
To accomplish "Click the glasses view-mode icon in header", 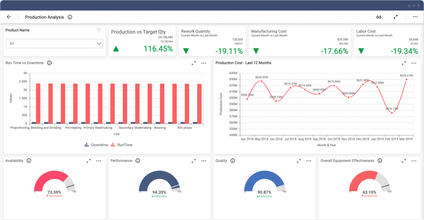I will tap(378, 17).
